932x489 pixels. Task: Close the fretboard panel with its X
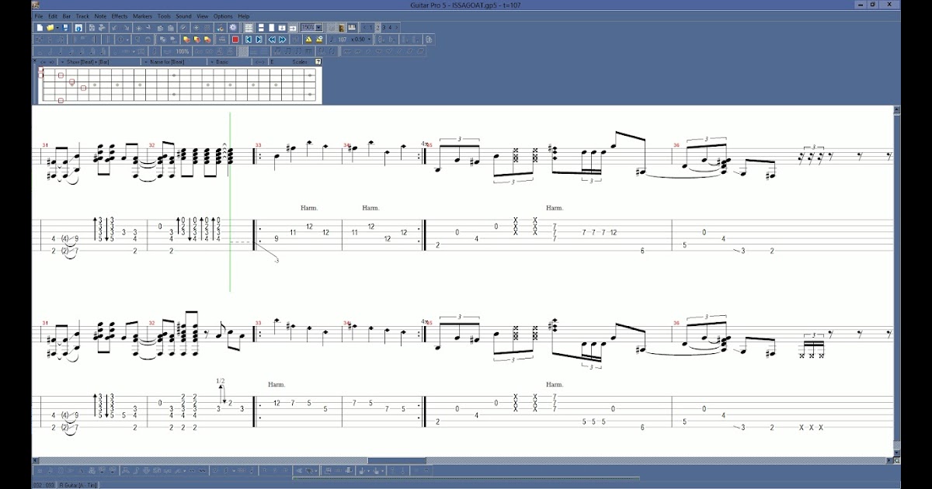(x=34, y=61)
